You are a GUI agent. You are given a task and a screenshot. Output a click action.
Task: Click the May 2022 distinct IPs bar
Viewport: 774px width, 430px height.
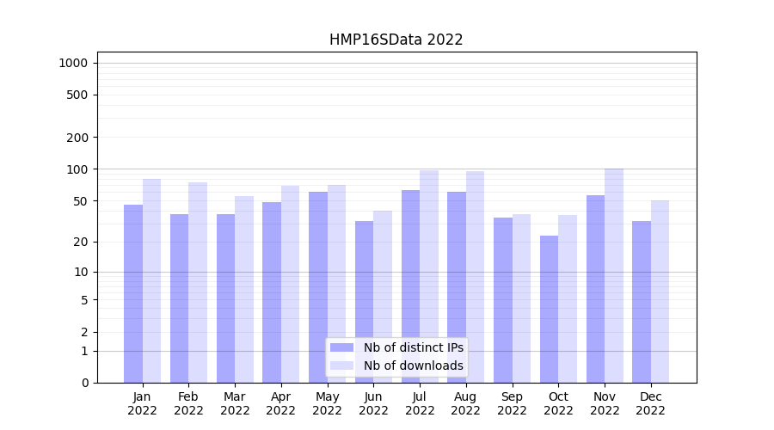click(318, 286)
